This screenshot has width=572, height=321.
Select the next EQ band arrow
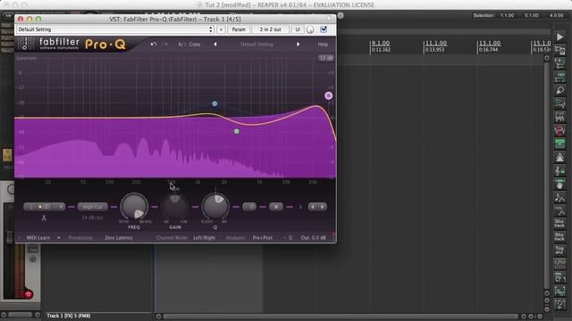coord(322,207)
